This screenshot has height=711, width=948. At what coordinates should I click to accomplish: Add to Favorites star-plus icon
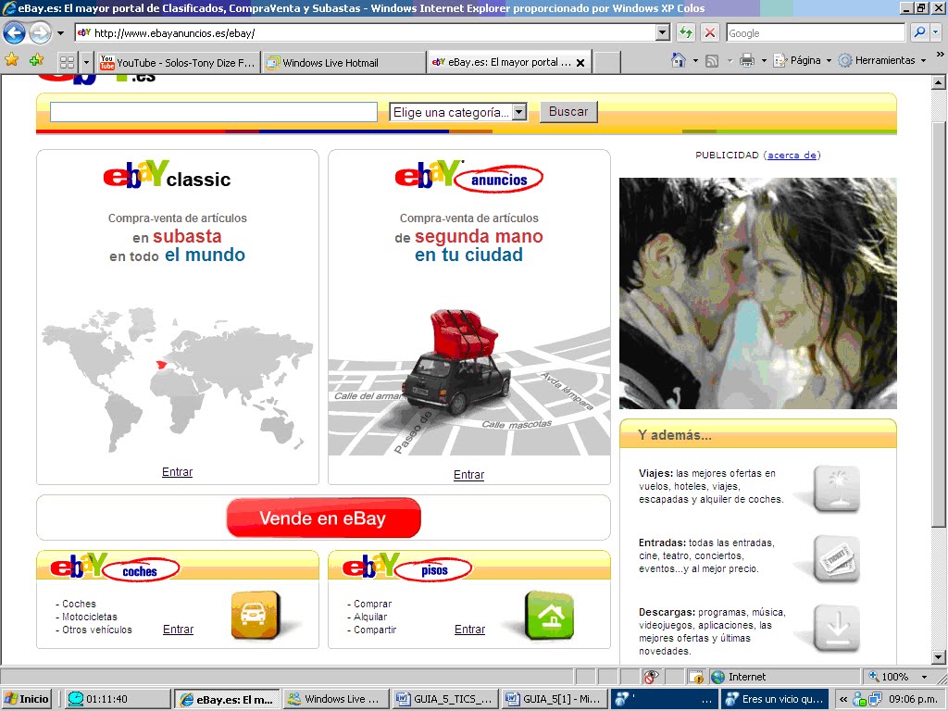pos(36,60)
